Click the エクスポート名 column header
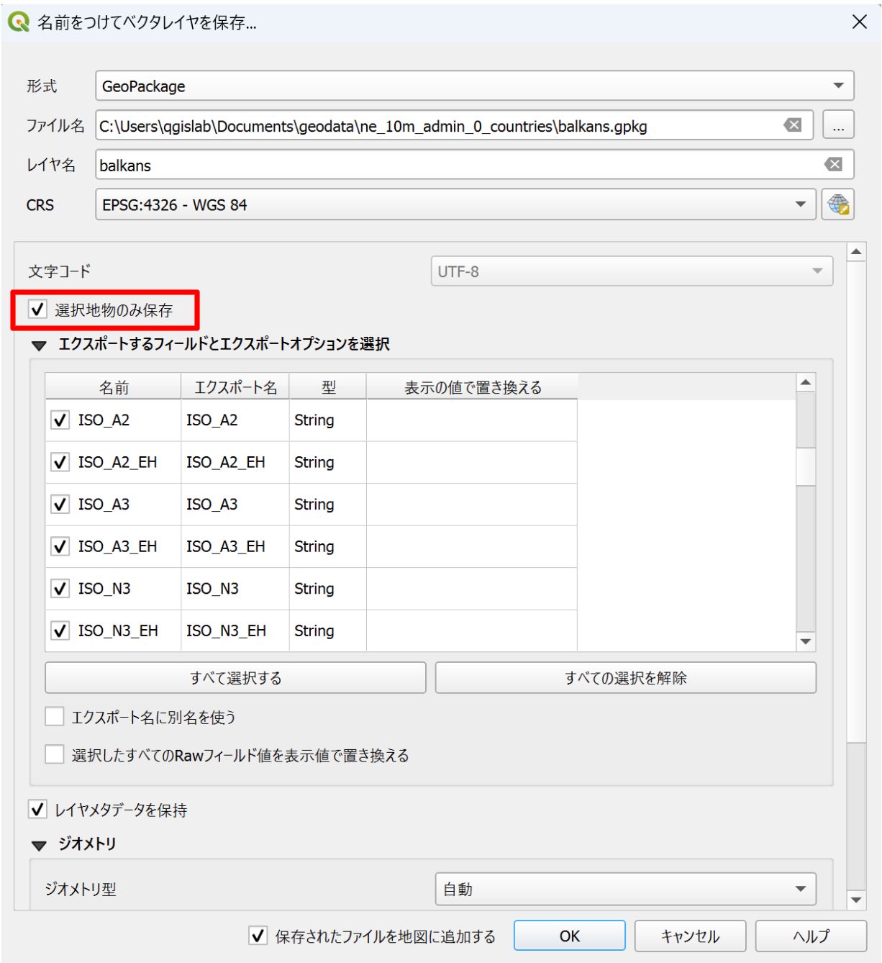 pos(235,387)
